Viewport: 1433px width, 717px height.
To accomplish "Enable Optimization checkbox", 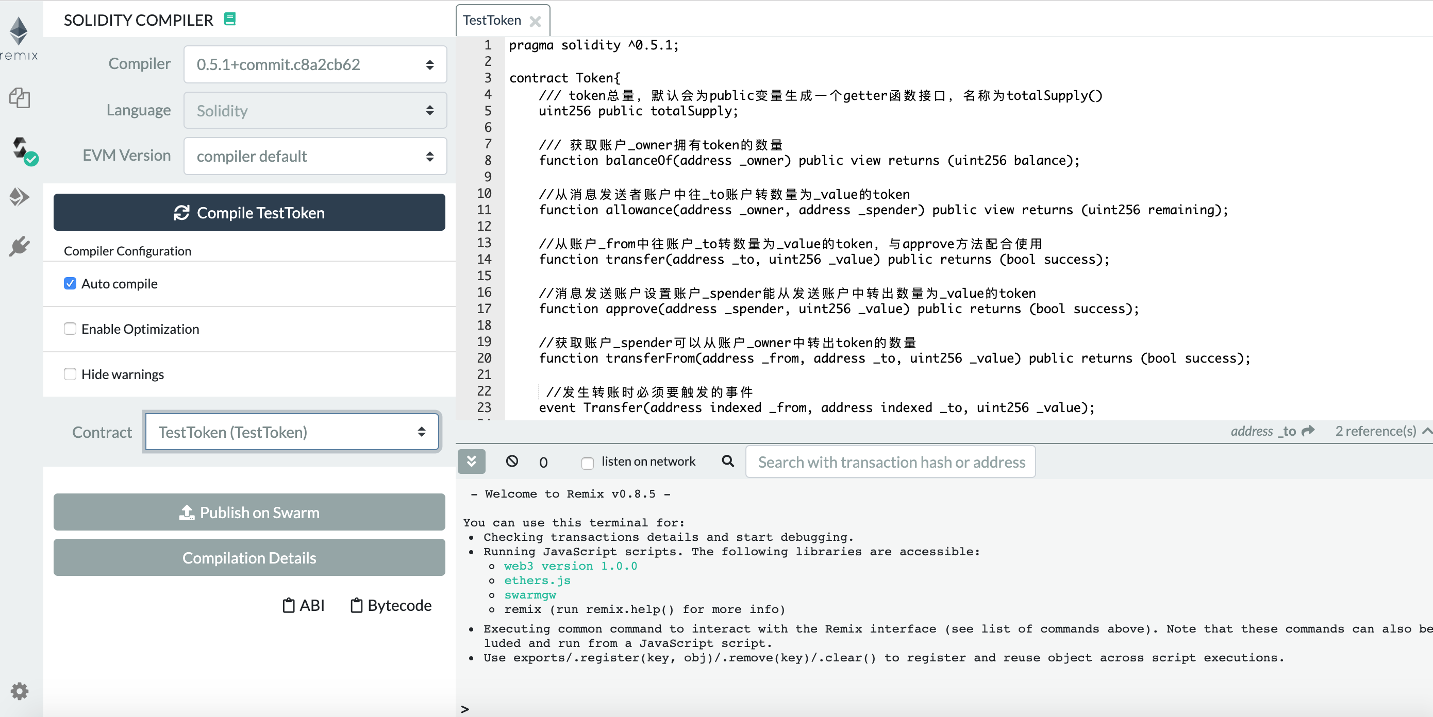I will [x=70, y=329].
